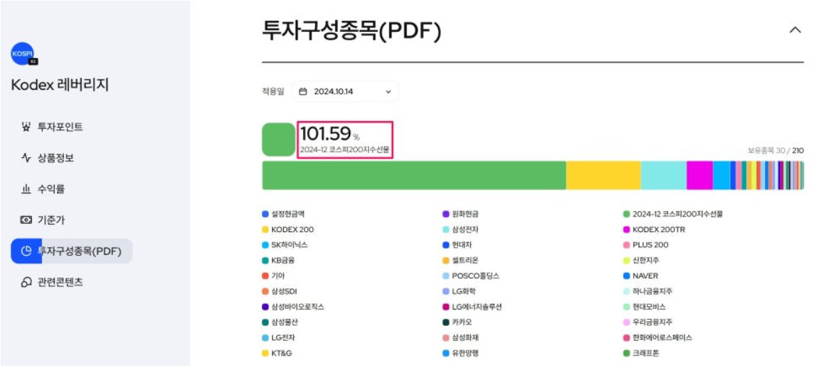Click the LG전자 legend item
816x366 pixels.
pos(279,337)
